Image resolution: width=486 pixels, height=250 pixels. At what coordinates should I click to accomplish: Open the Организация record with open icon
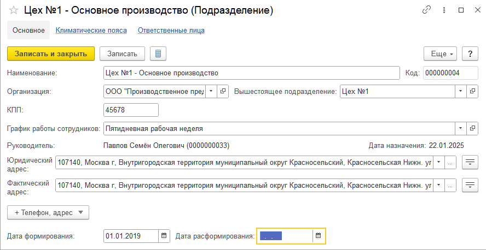pyautogui.click(x=223, y=92)
